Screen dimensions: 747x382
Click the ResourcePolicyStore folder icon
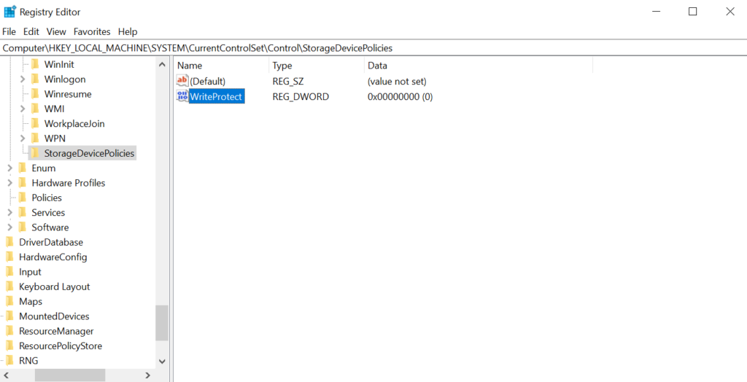pyautogui.click(x=9, y=346)
